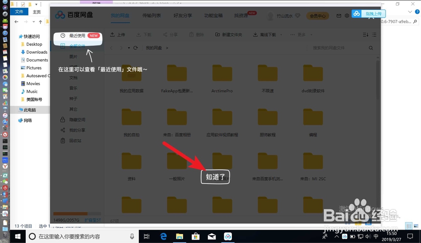This screenshot has height=243, width=421.
Task: Click the storage usage bar above 1498G/2057G
Action: (x=77, y=214)
